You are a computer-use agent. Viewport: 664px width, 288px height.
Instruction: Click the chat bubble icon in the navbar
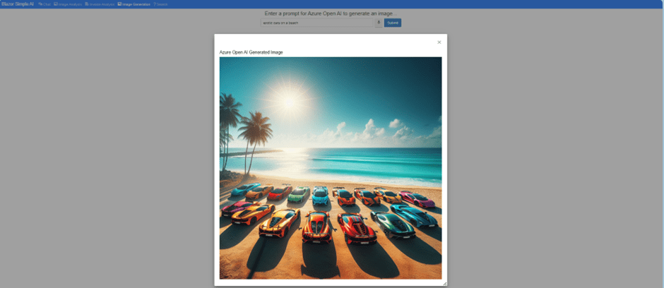[40, 4]
